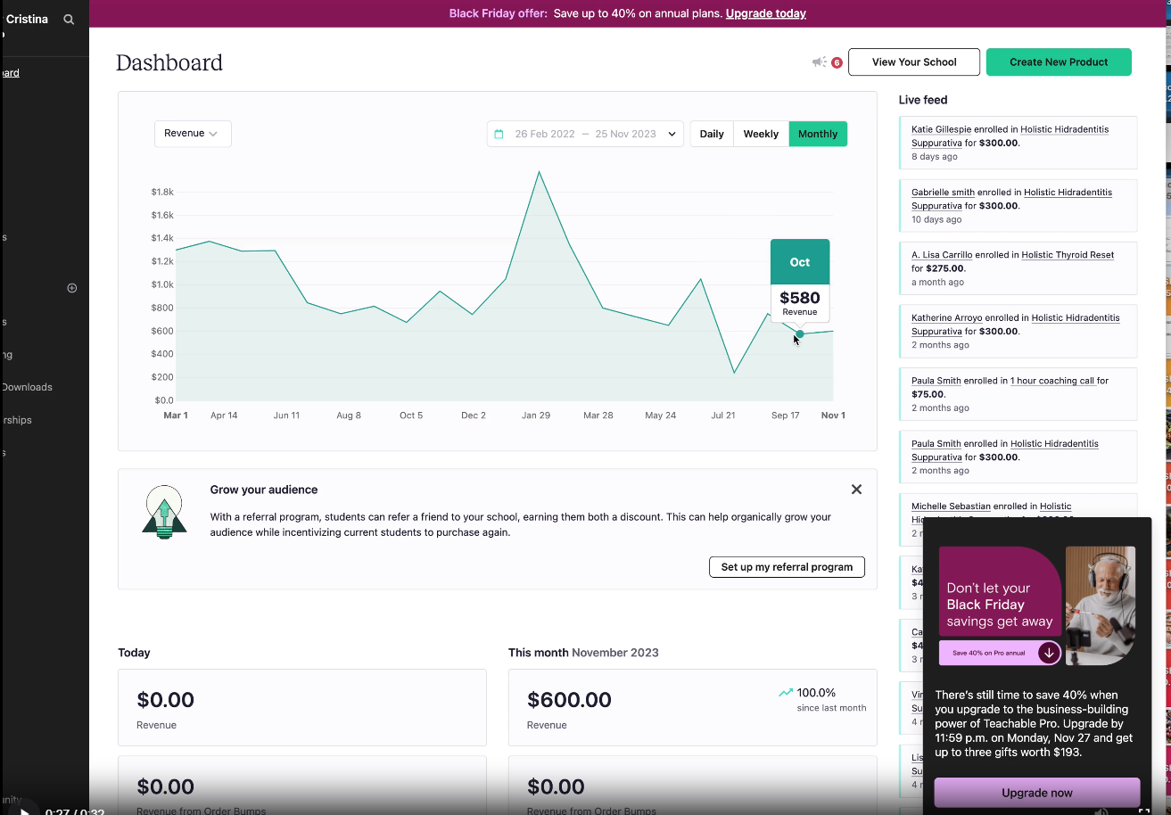Click the fullscreen icon of video player
Screen dimensions: 1171x815
(1144, 811)
